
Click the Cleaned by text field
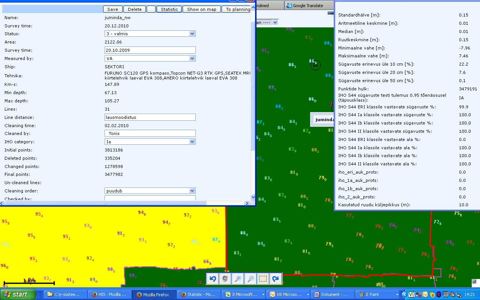pos(150,133)
